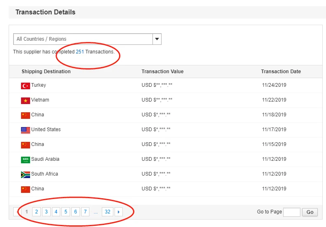The image size is (326, 227).
Task: Click the 11/12/2019 date on Saudi Arabia row
Action: coord(274,159)
